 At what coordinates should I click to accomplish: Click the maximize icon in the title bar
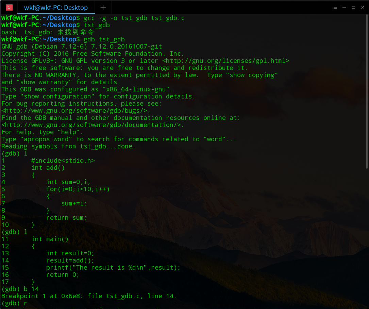point(353,7)
